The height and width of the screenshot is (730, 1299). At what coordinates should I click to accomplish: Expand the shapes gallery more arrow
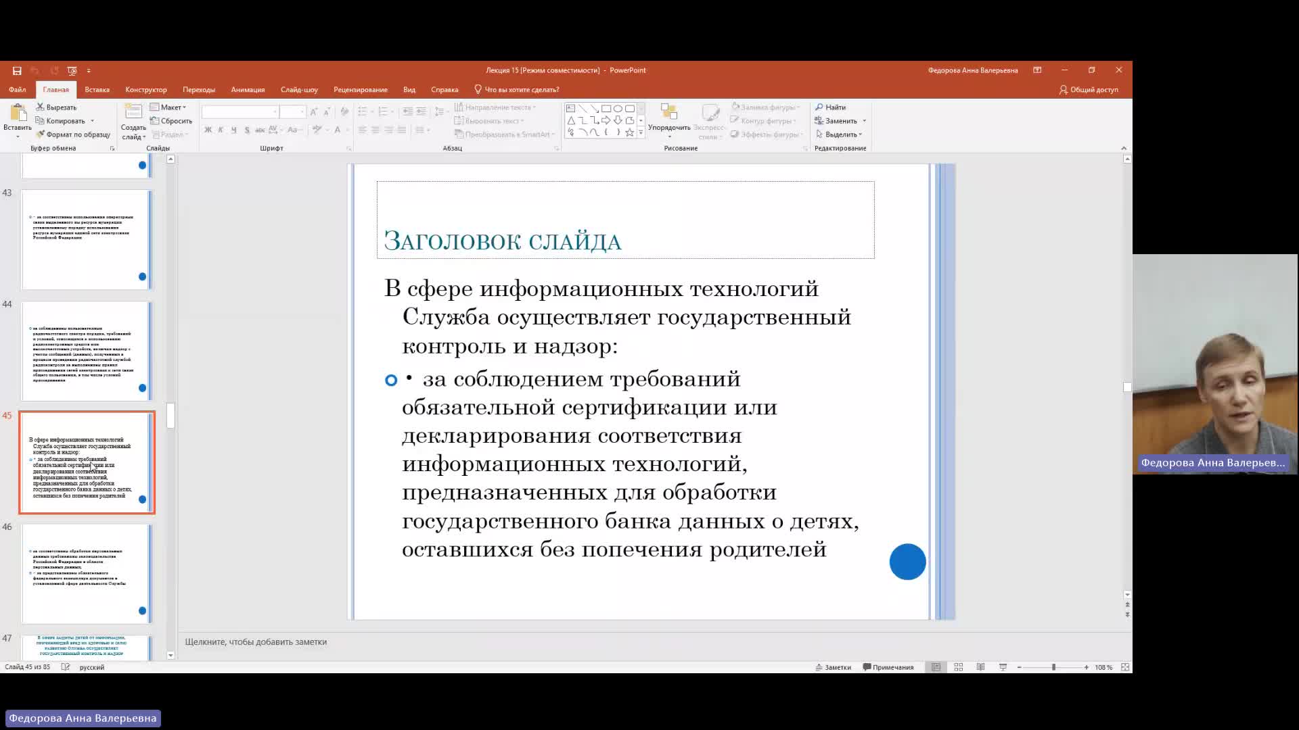(x=641, y=133)
